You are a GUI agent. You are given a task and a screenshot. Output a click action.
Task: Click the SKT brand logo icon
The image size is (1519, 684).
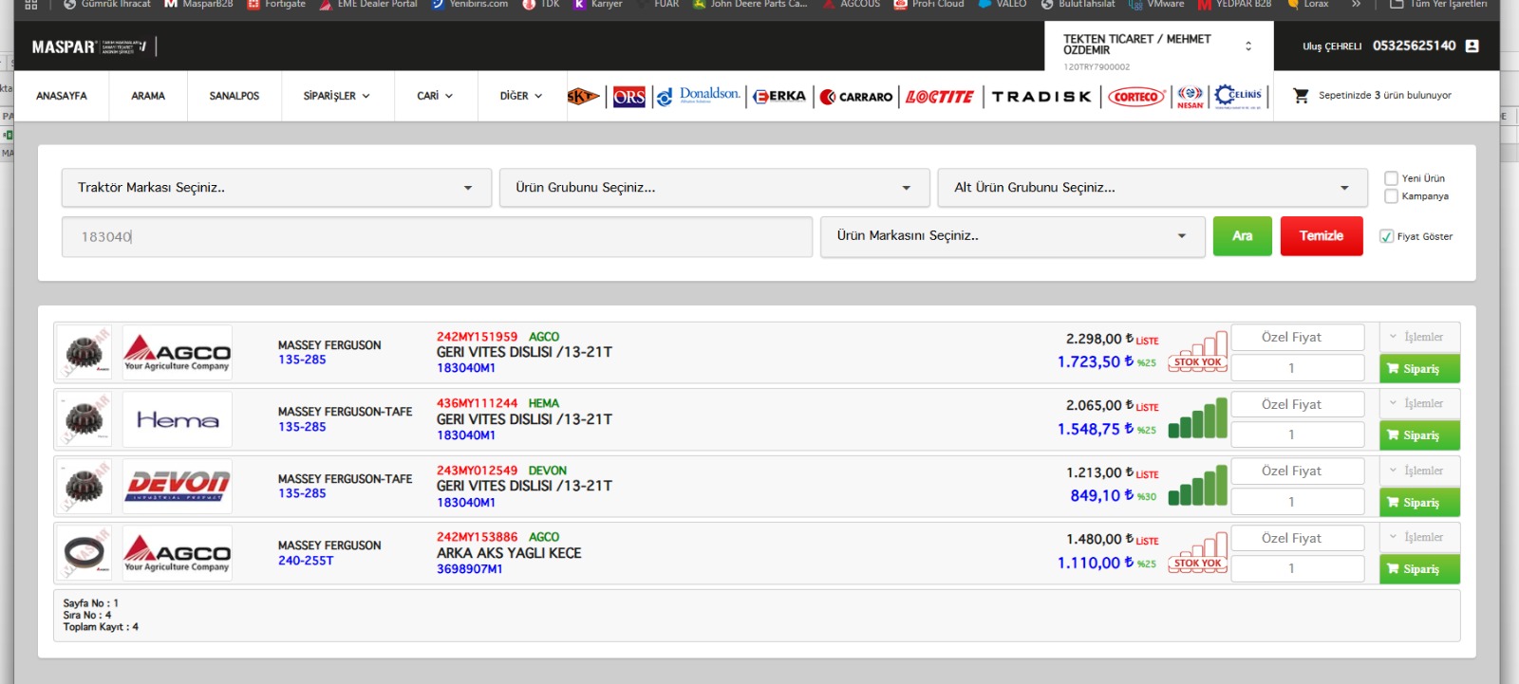click(583, 96)
